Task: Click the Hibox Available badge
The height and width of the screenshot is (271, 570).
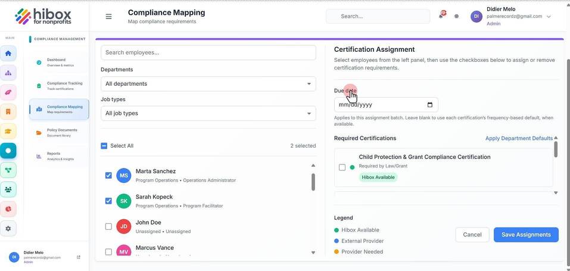Action: (378, 177)
